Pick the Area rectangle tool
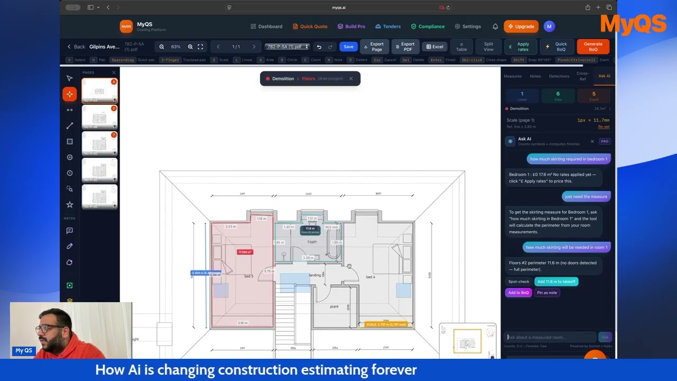 tap(69, 142)
